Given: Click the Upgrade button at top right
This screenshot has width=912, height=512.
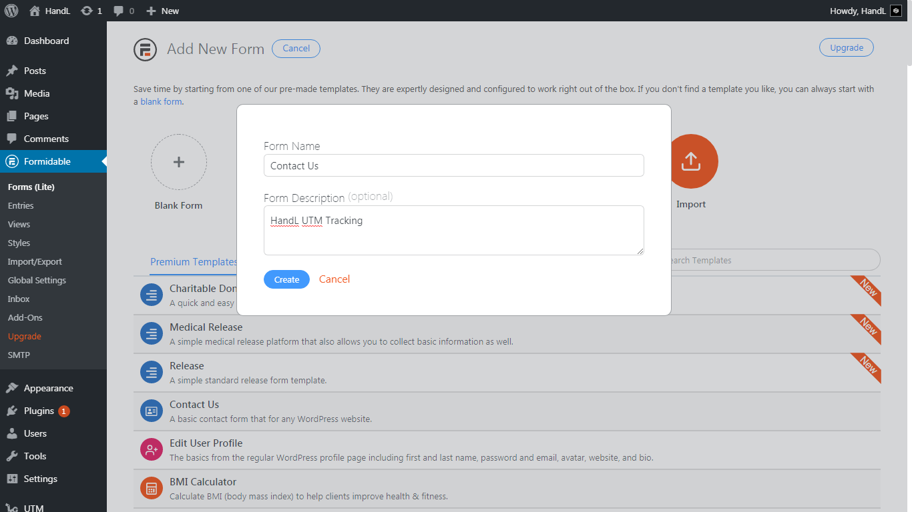Looking at the screenshot, I should (x=846, y=47).
